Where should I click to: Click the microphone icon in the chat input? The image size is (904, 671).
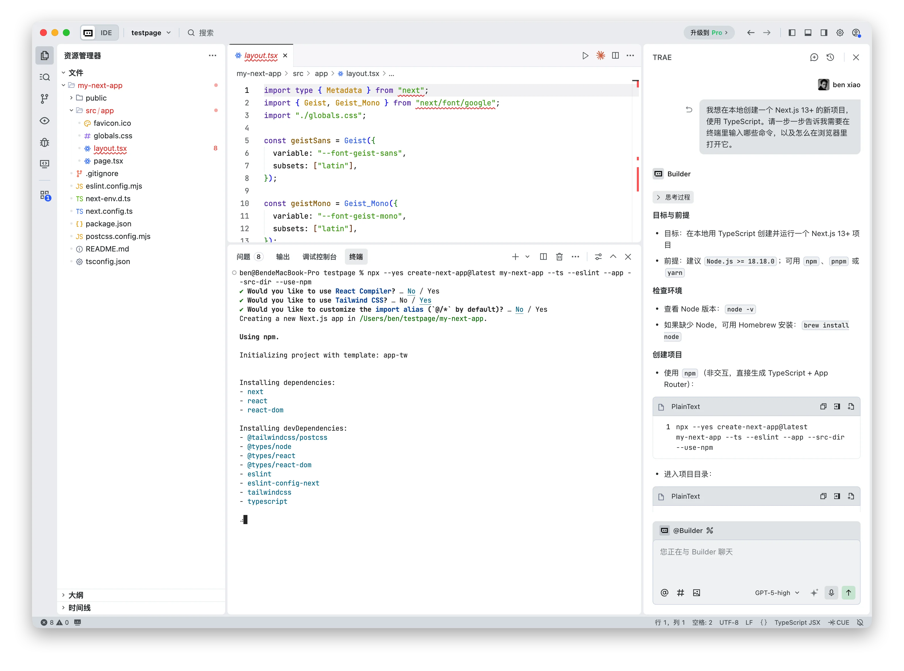(x=831, y=593)
